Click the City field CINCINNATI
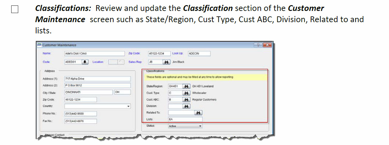Viewport: 389px width, 145px height. [x=88, y=92]
